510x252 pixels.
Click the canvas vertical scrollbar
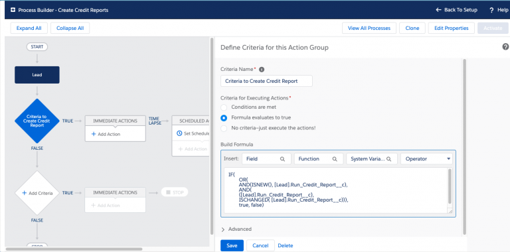coord(212,137)
